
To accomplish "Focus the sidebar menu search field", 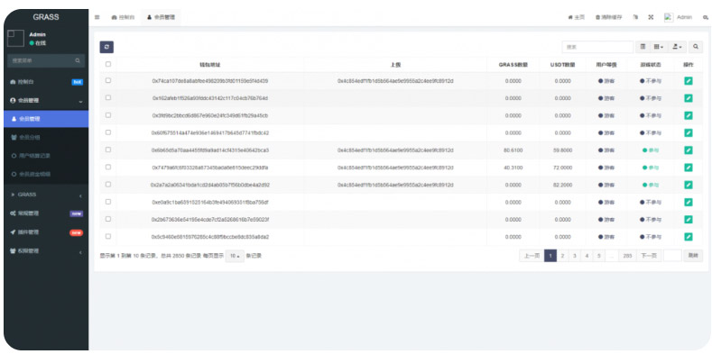I will [x=42, y=60].
